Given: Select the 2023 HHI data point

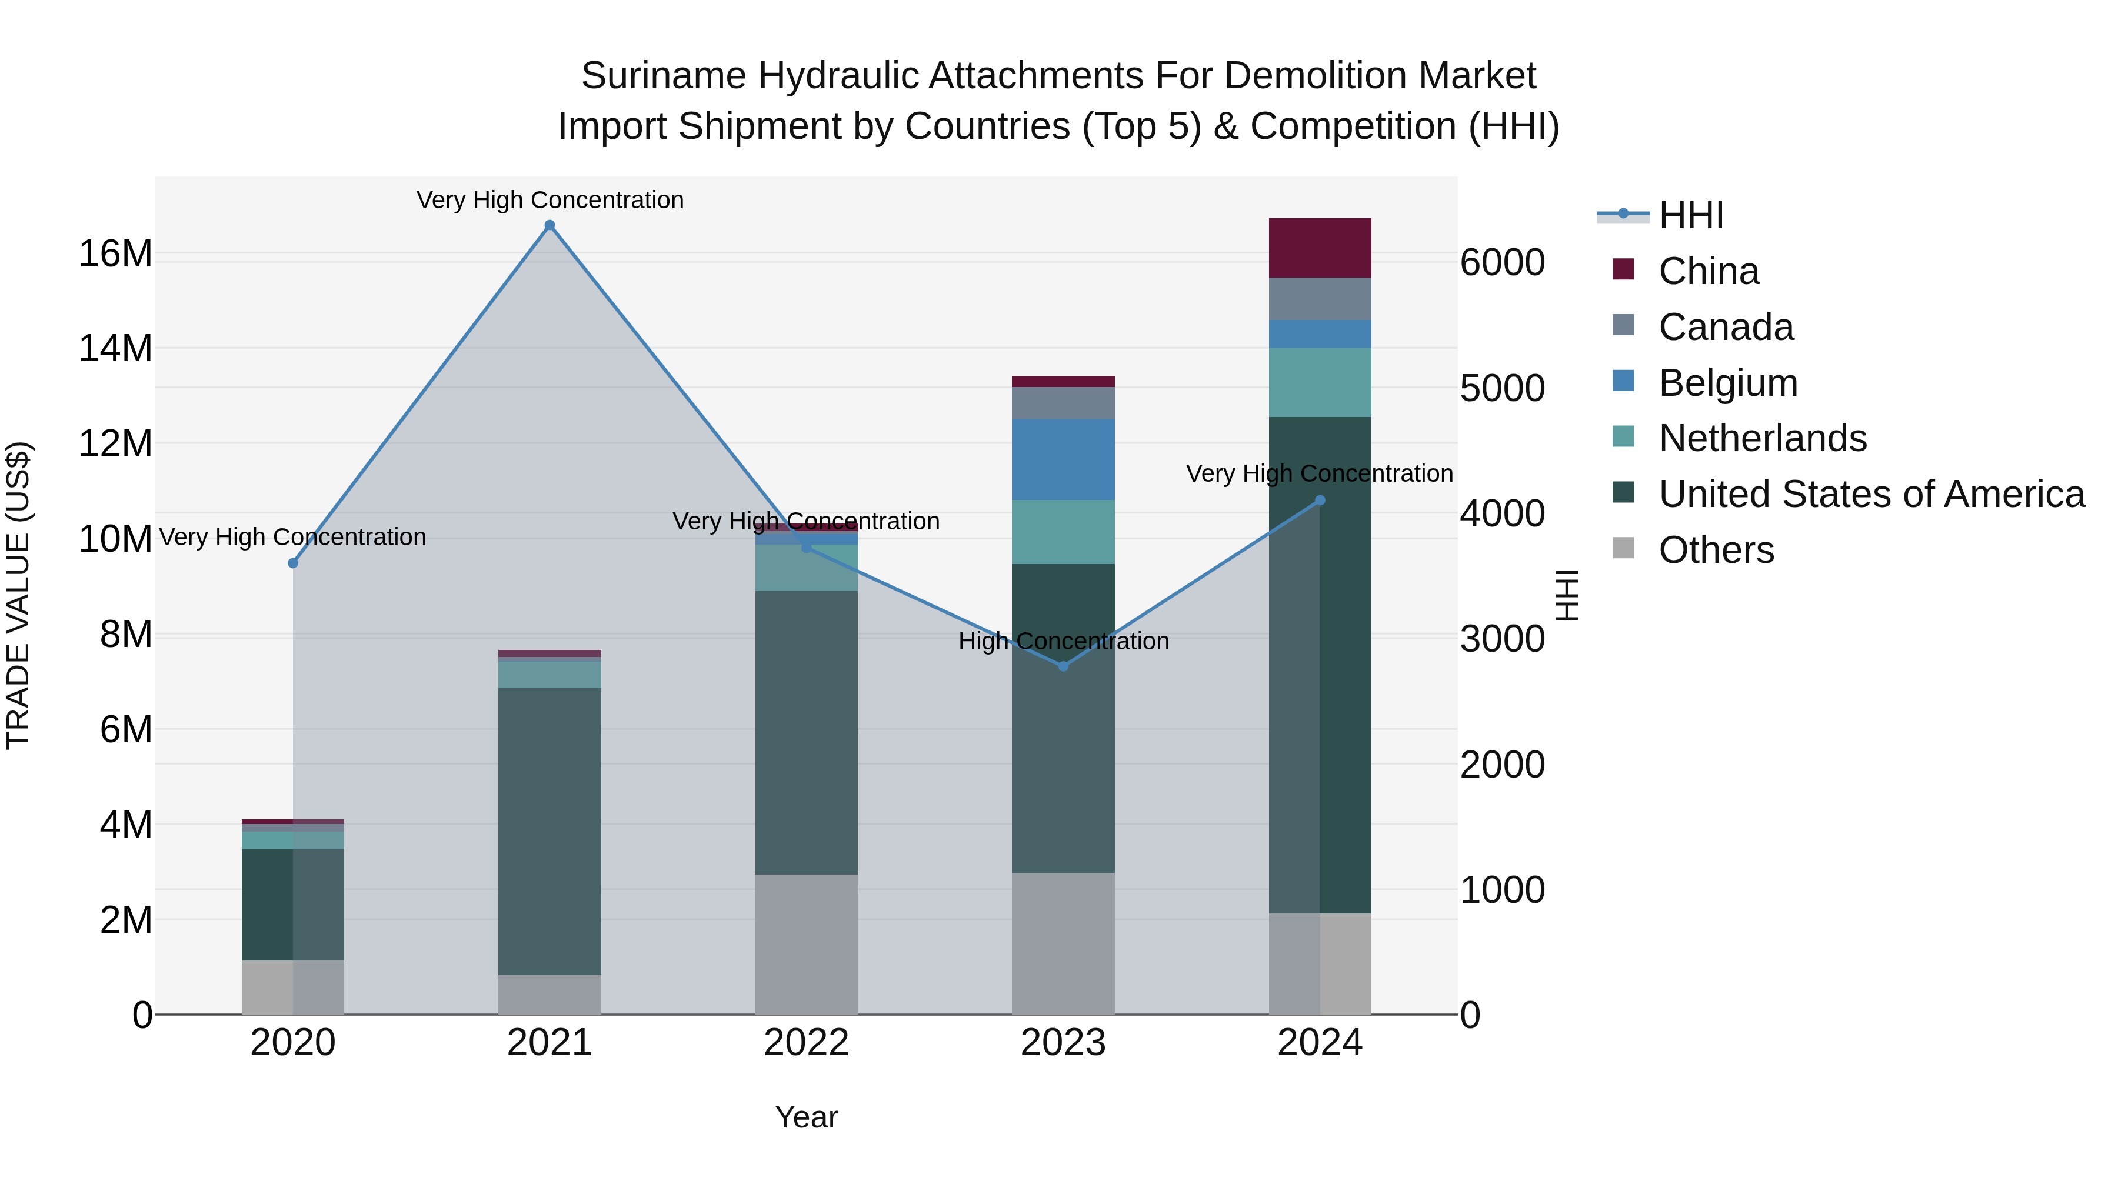Looking at the screenshot, I should pos(1063,666).
